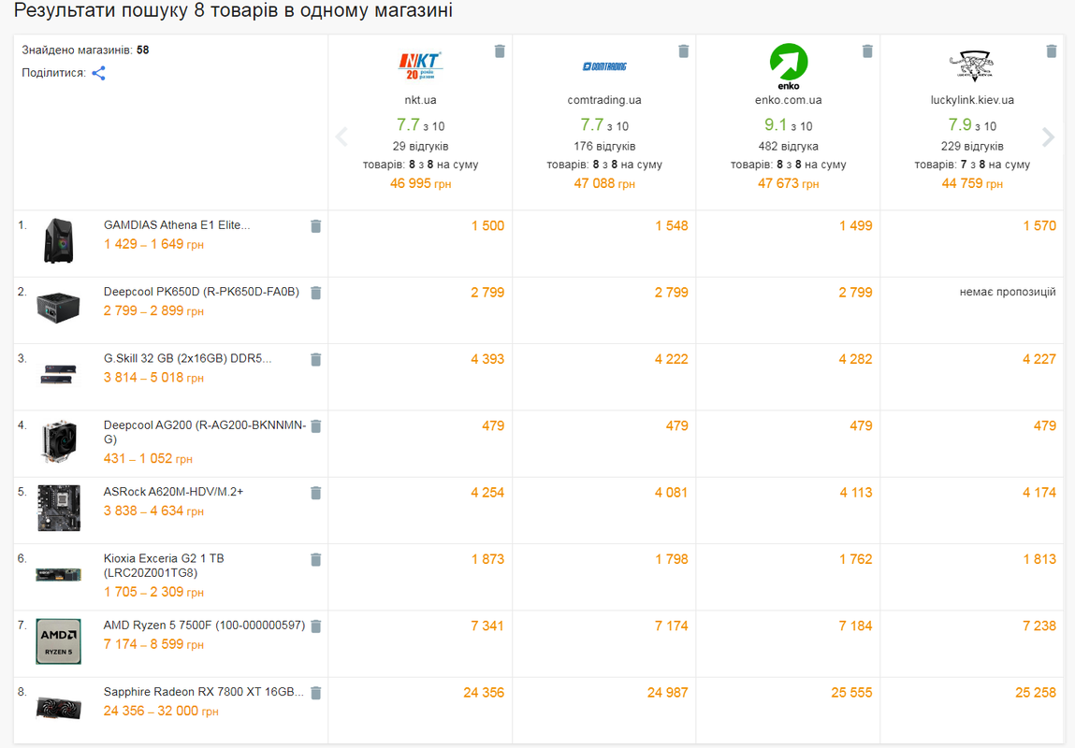This screenshot has height=748, width=1075.
Task: Open GAMDIAS Athena case thumbnail
Action: click(58, 240)
